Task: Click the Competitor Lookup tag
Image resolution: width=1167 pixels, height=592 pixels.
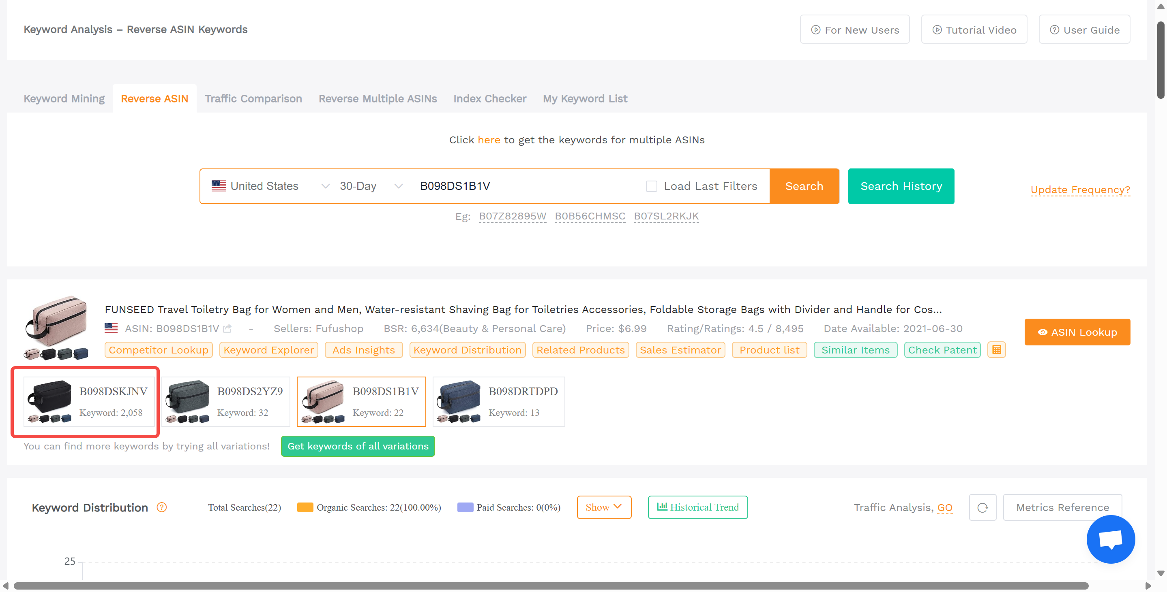Action: click(158, 349)
